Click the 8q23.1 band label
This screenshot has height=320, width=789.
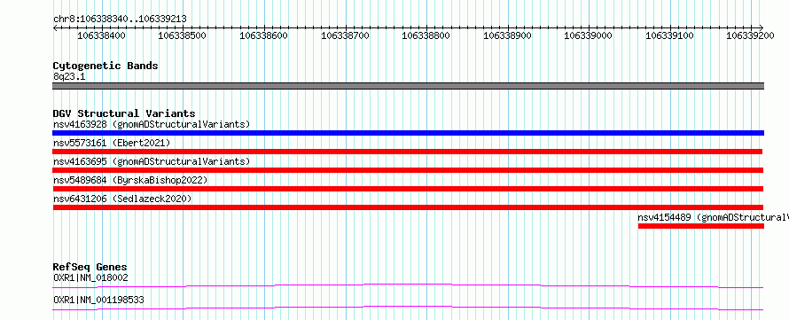tap(69, 76)
